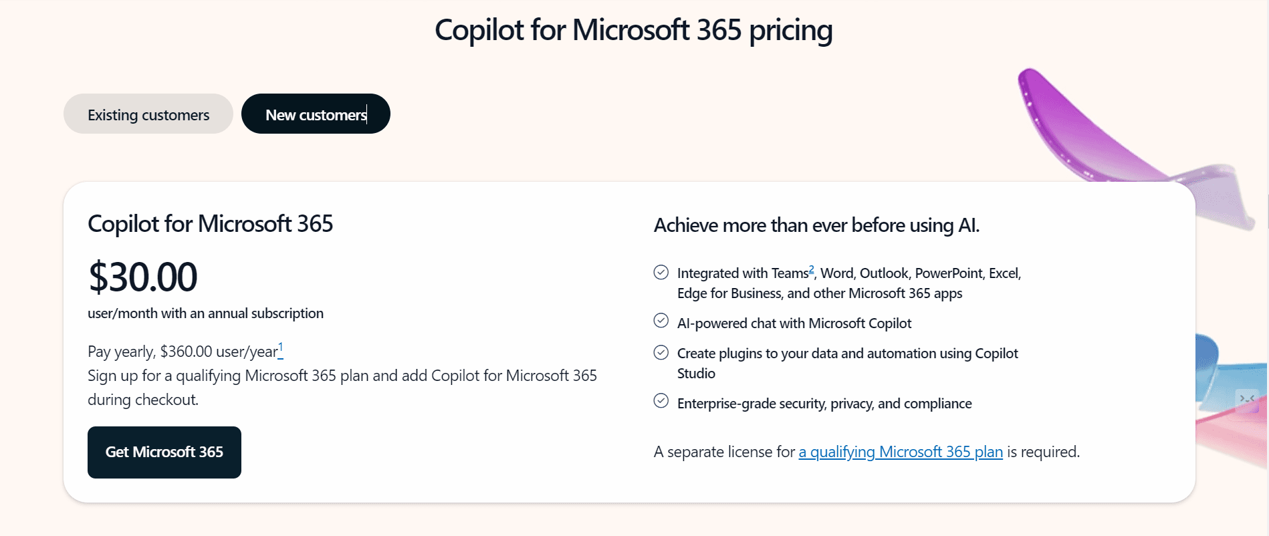Click the AI-powered chat with Microsoft Copilot text
This screenshot has height=536, width=1269.
[794, 323]
